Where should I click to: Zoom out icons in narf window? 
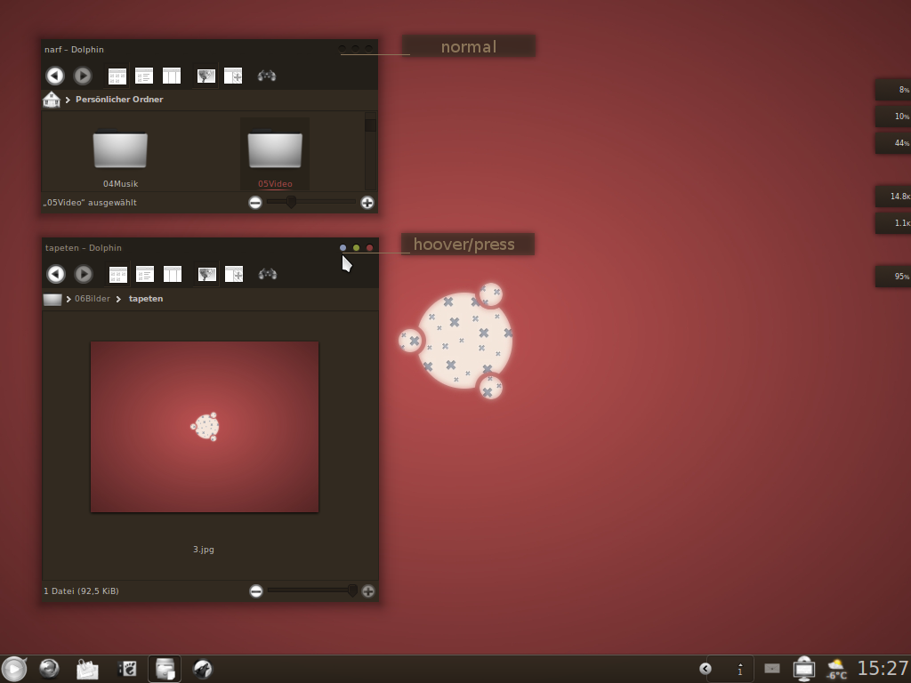[255, 203]
